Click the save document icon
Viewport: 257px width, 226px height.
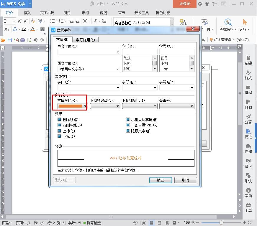pos(10,40)
